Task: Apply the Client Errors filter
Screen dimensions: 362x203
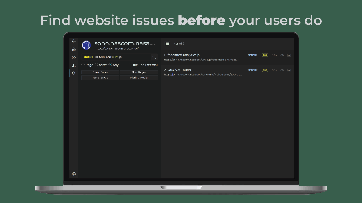Action: tap(100, 72)
